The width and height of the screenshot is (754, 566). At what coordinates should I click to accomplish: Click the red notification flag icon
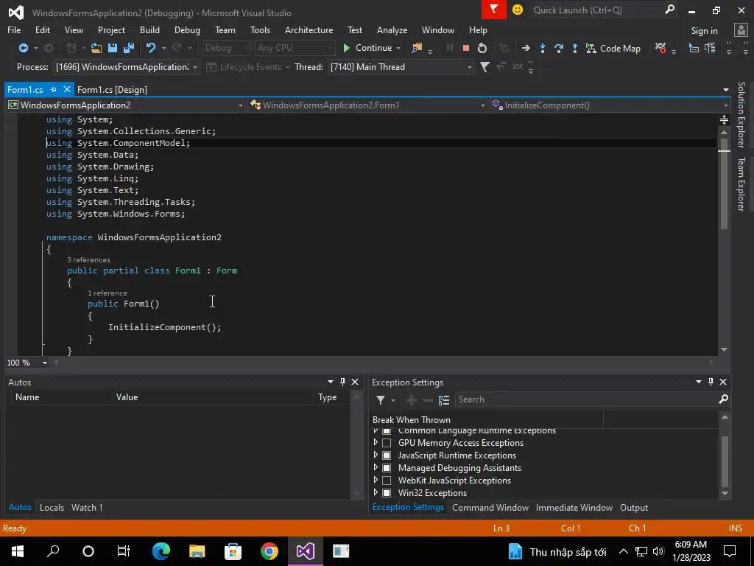pos(493,10)
